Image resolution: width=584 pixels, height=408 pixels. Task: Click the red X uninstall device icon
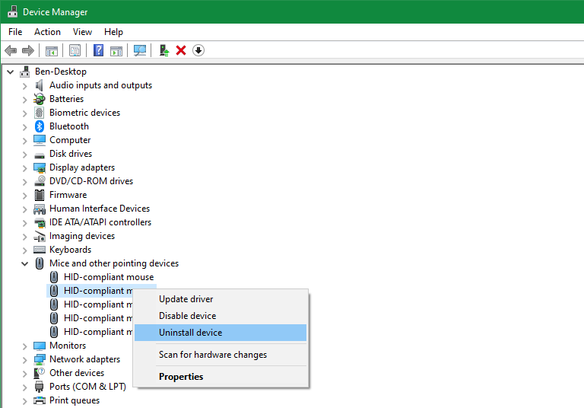pos(181,50)
